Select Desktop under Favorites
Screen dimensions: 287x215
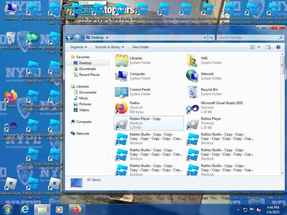85,63
